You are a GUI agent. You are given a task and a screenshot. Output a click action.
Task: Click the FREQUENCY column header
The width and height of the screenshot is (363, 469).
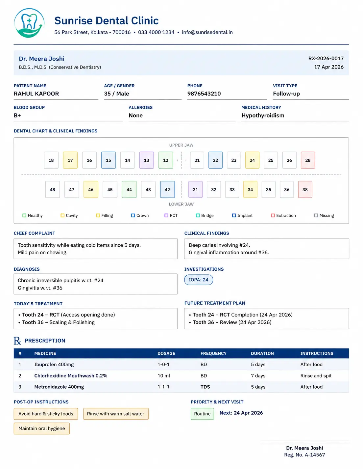click(213, 353)
